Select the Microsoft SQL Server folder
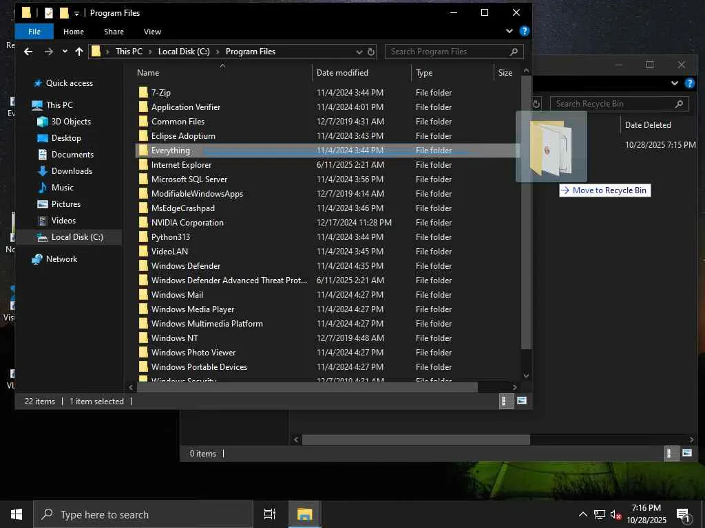 click(189, 179)
